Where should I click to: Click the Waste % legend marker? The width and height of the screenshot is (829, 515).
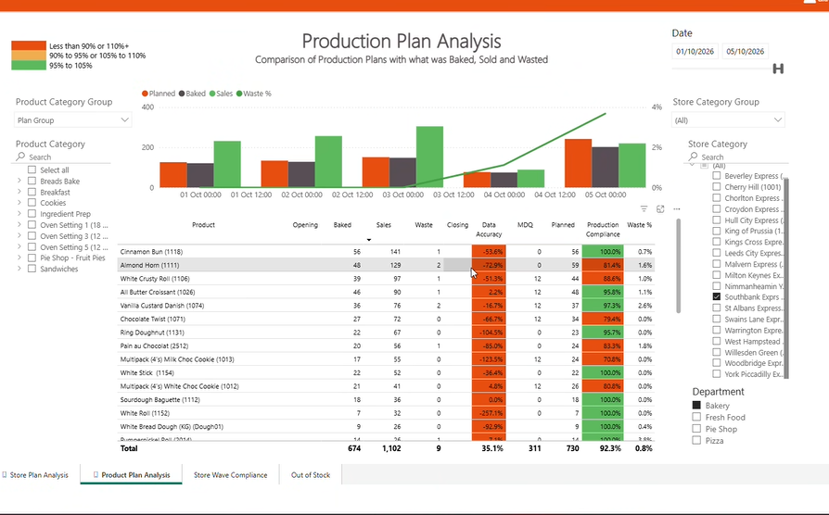click(239, 94)
